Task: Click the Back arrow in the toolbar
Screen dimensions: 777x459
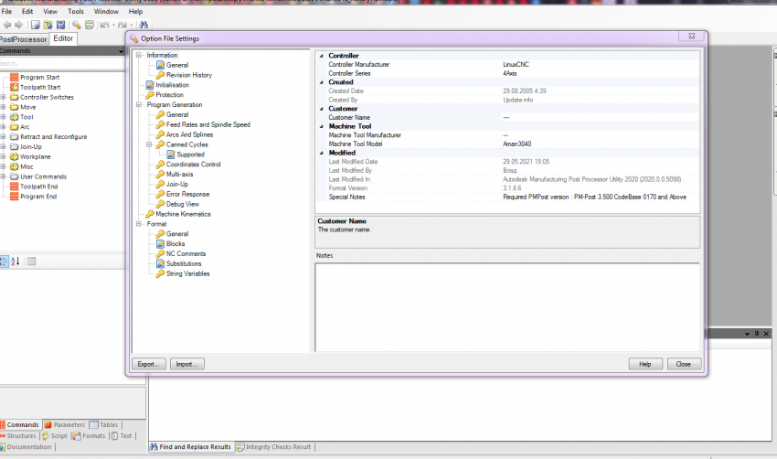Action: click(6, 25)
